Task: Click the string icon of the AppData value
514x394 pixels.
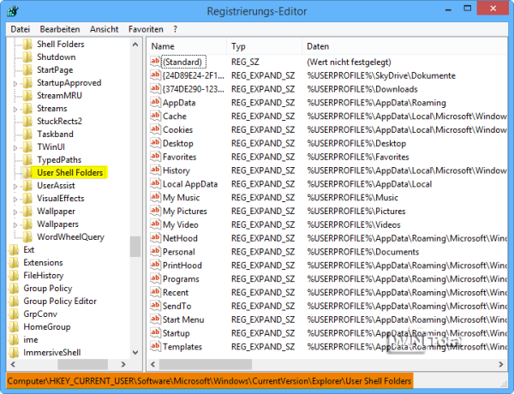Action: tap(155, 102)
